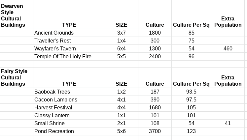The width and height of the screenshot is (247, 140).
Task: Click the 5x6 size cell
Action: click(x=122, y=131)
